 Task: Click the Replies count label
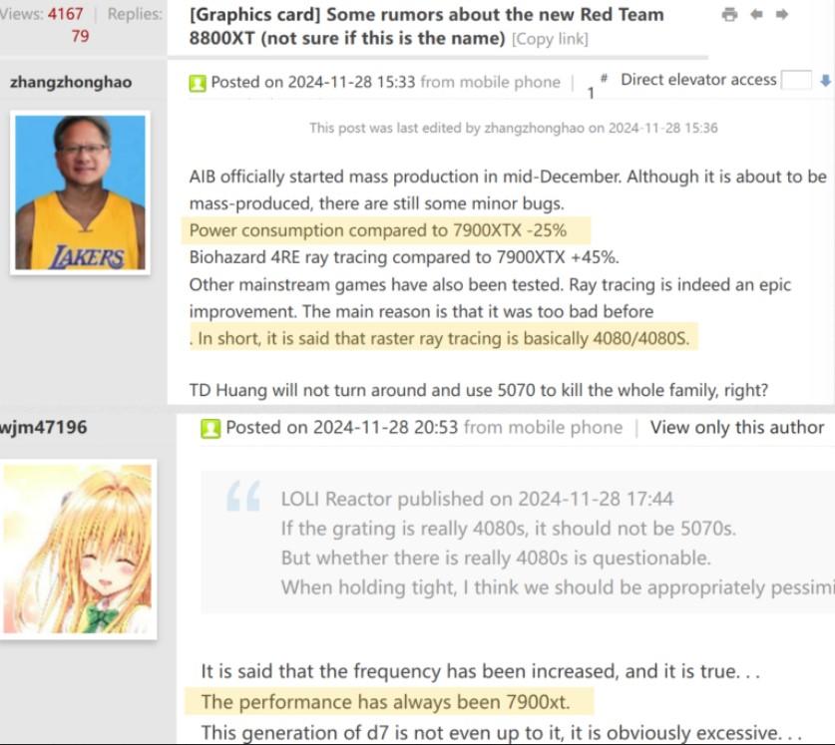coord(135,14)
